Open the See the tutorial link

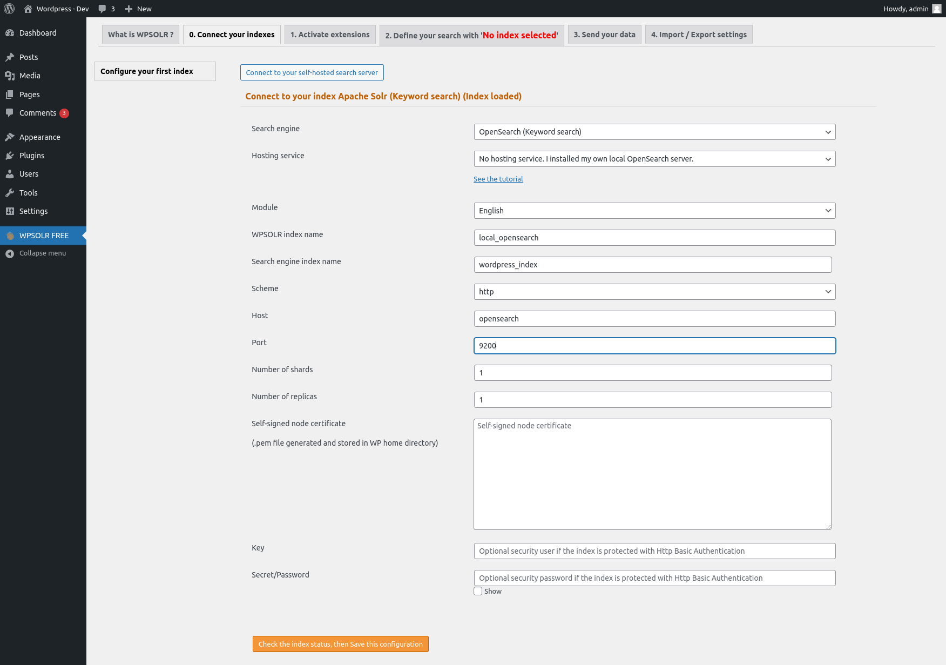pos(498,179)
